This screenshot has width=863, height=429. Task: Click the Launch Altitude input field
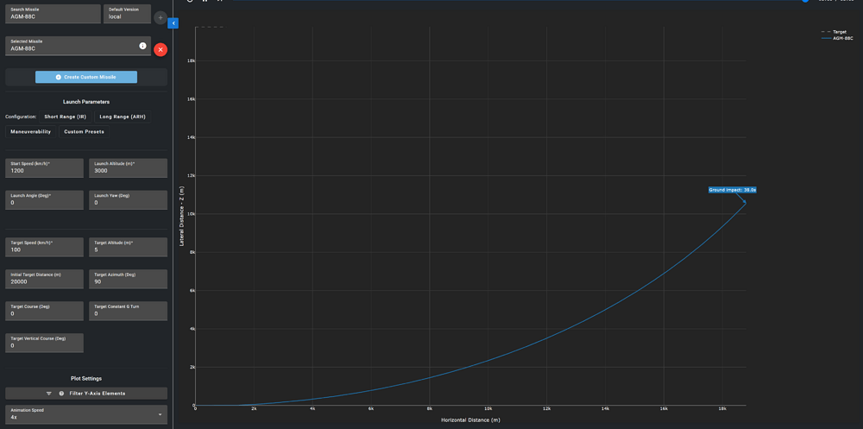(x=129, y=168)
